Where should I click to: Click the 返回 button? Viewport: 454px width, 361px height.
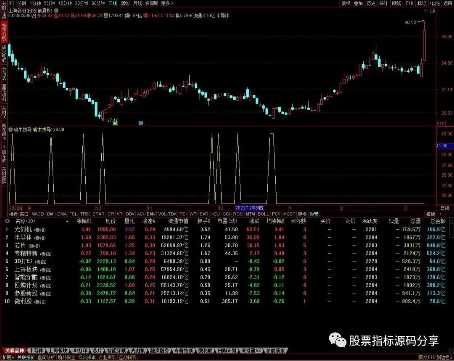pyautogui.click(x=448, y=3)
